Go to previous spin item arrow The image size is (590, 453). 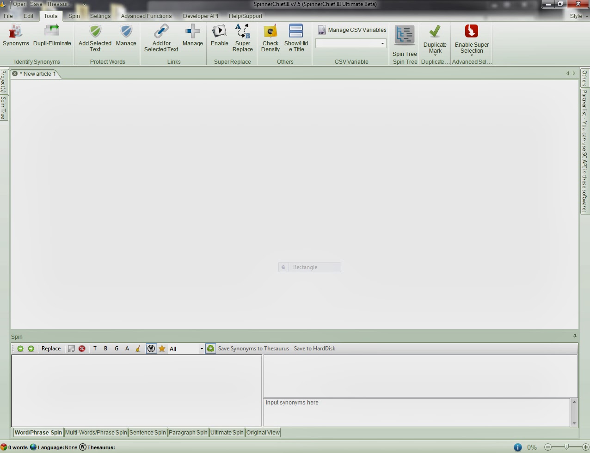coord(20,349)
